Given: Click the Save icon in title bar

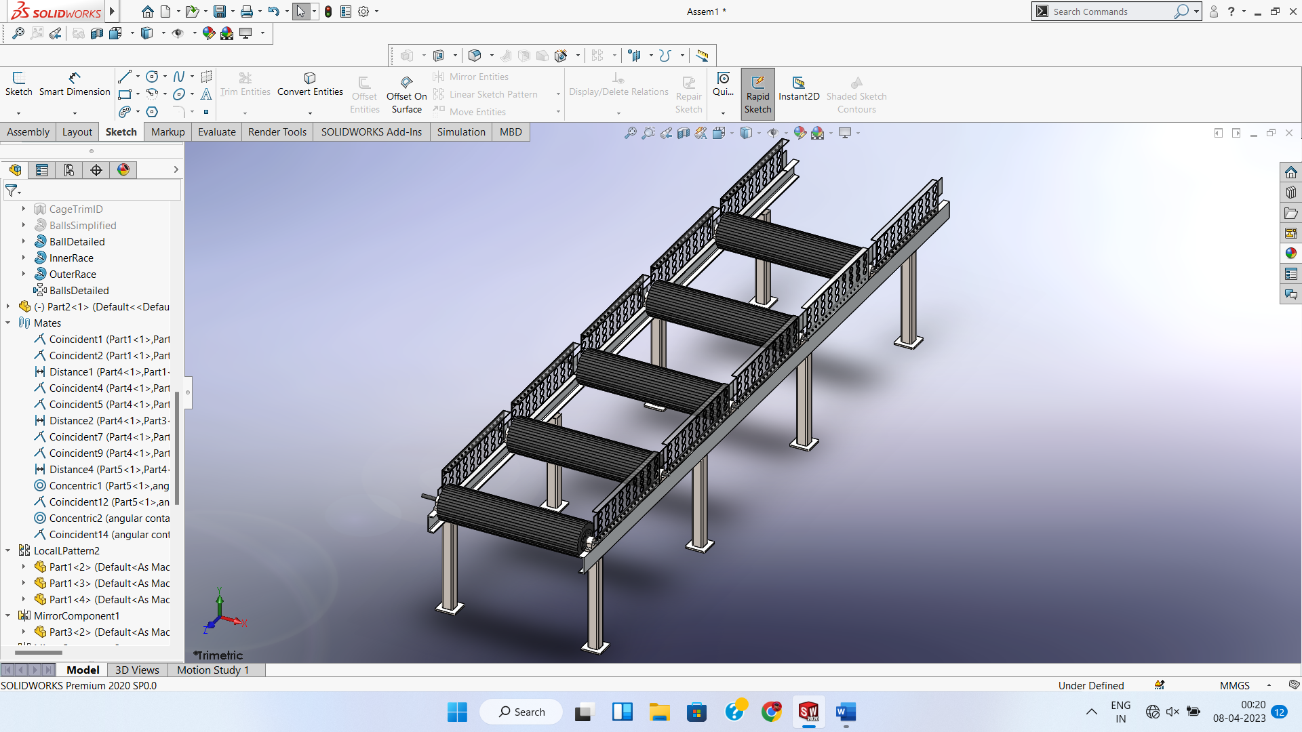Looking at the screenshot, I should [x=219, y=12].
